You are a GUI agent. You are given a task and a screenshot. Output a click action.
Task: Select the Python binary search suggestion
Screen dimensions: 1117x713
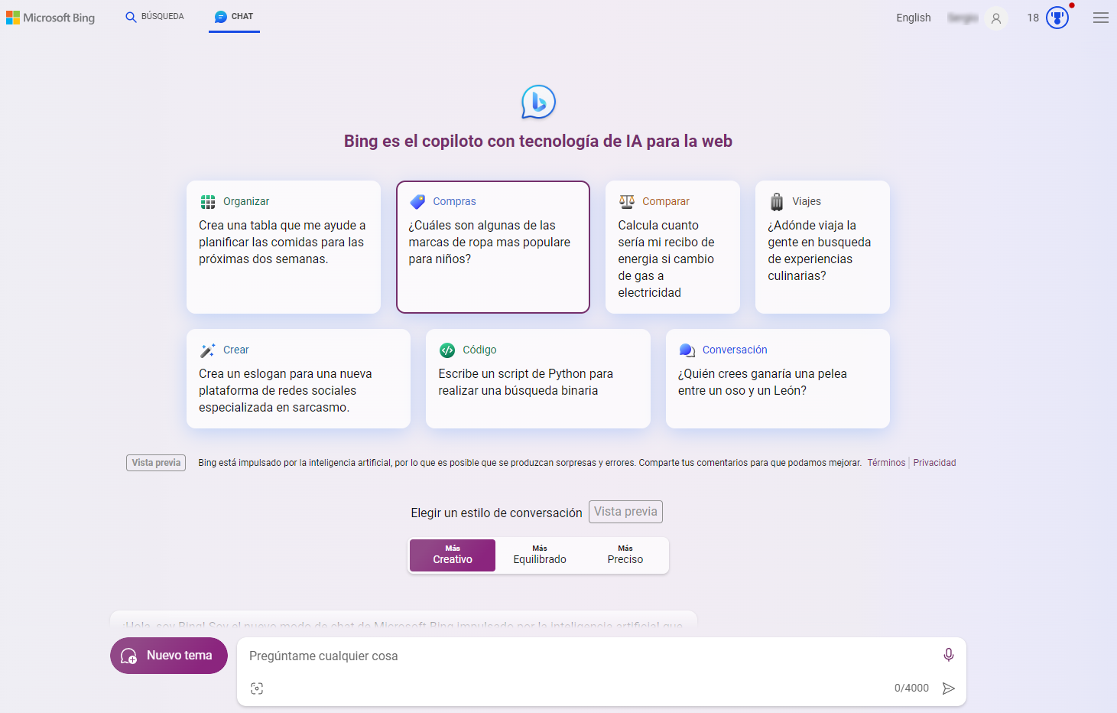(x=538, y=379)
